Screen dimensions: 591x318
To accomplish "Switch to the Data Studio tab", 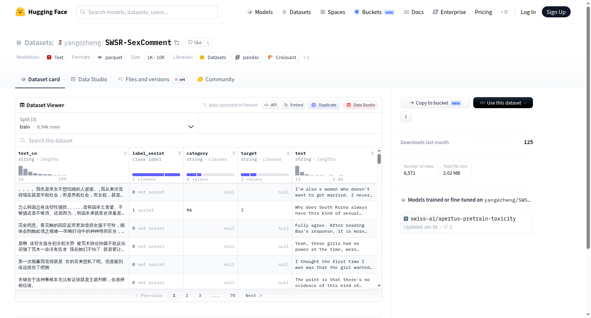I will pyautogui.click(x=89, y=79).
